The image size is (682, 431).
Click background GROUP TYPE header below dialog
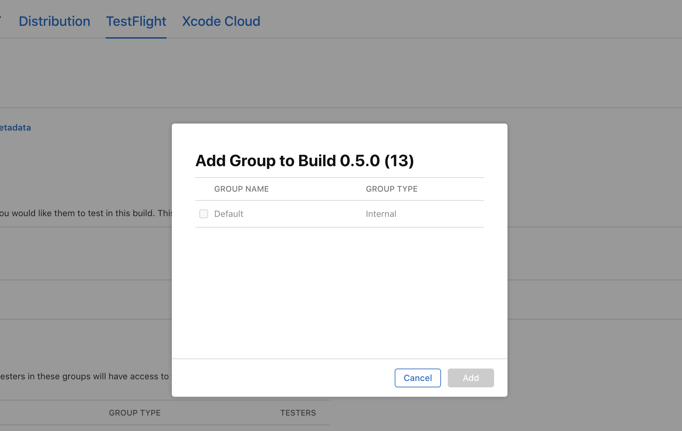pos(135,413)
